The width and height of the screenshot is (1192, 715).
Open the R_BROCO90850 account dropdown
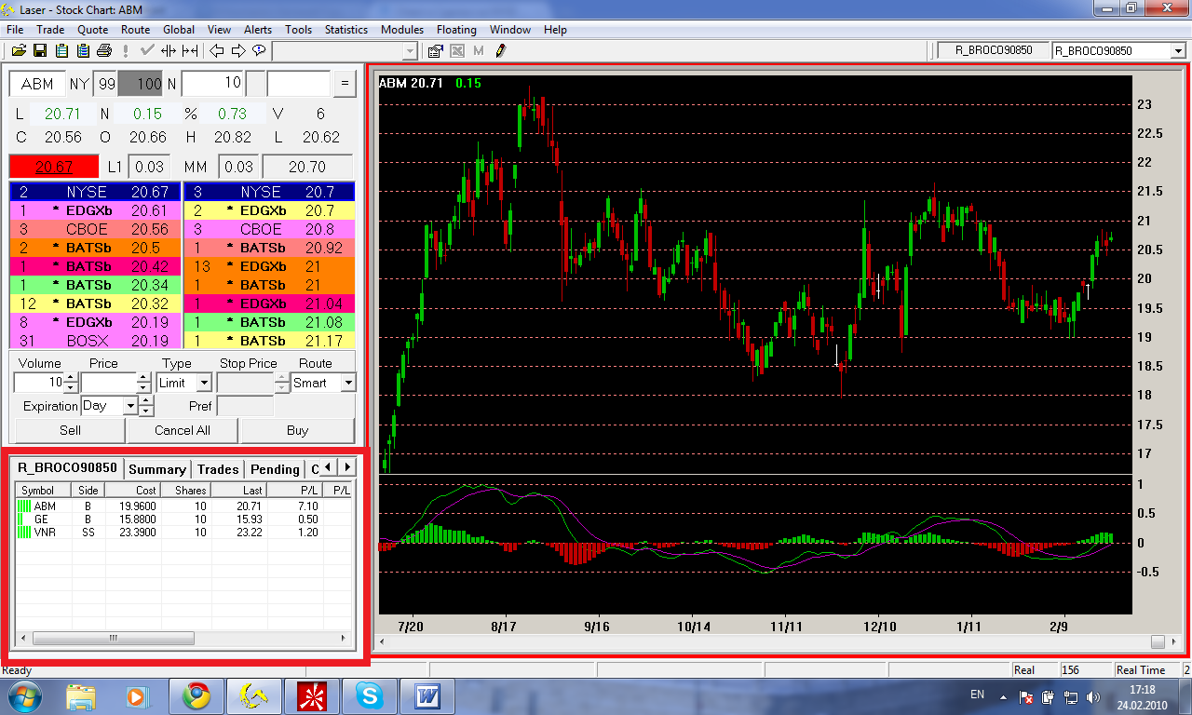click(x=1177, y=50)
